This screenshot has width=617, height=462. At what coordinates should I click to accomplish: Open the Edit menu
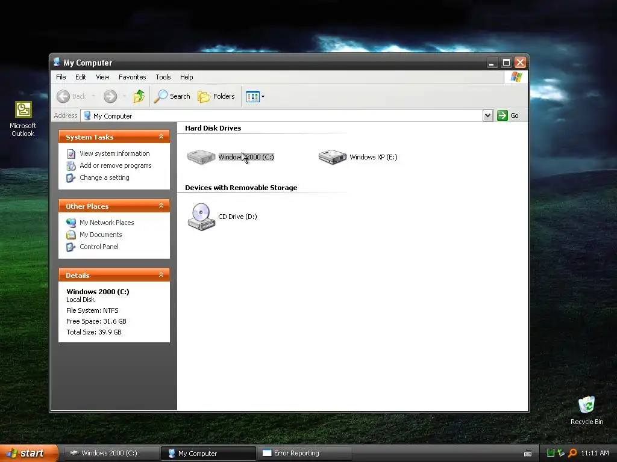[81, 77]
